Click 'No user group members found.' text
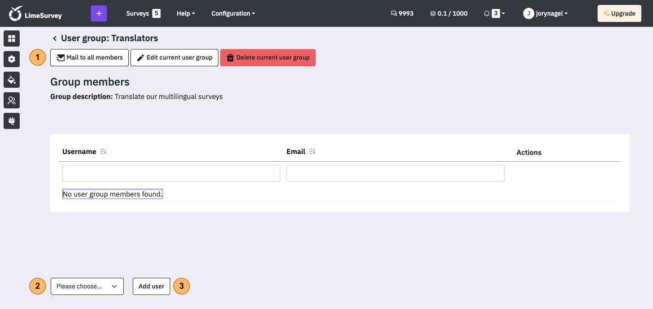 pyautogui.click(x=113, y=194)
